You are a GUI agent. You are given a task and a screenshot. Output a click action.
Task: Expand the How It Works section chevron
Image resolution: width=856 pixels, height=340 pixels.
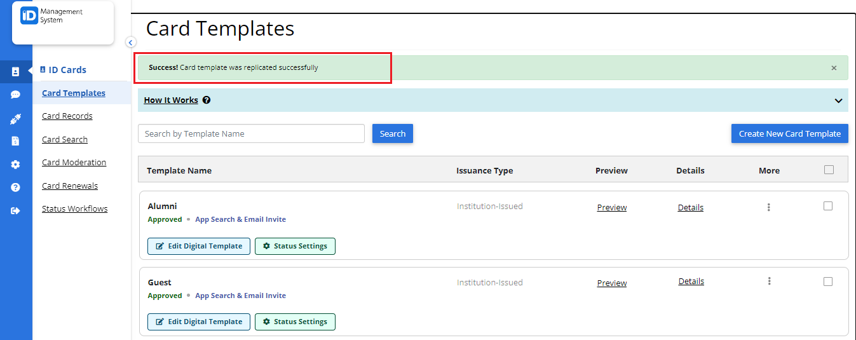point(838,100)
